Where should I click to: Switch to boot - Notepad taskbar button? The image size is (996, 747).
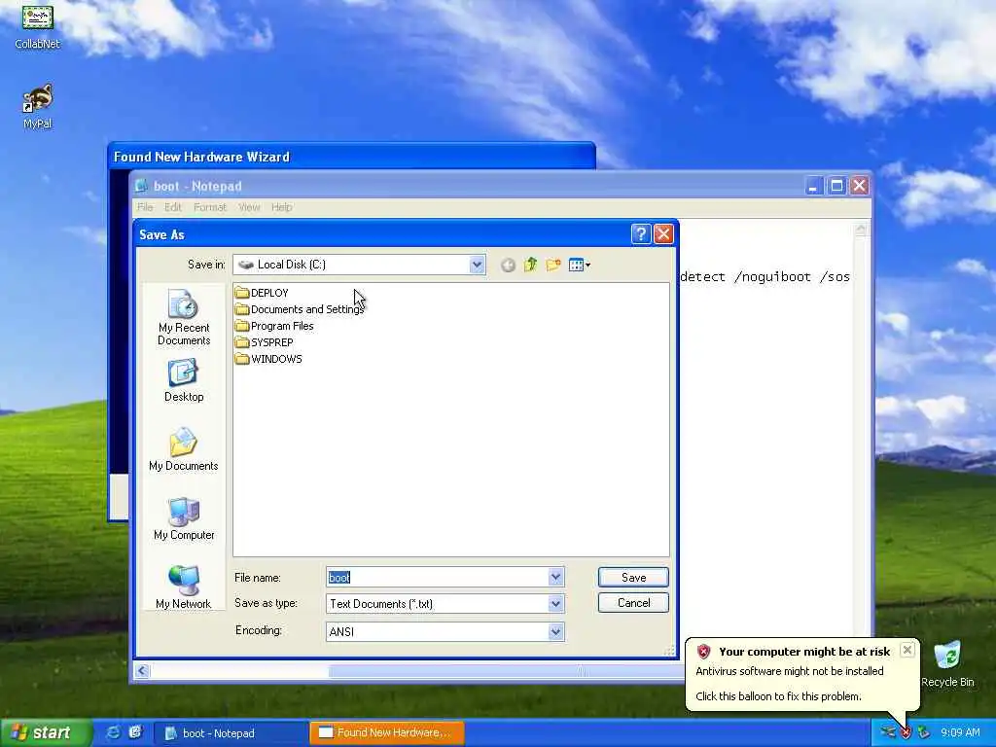pos(231,733)
